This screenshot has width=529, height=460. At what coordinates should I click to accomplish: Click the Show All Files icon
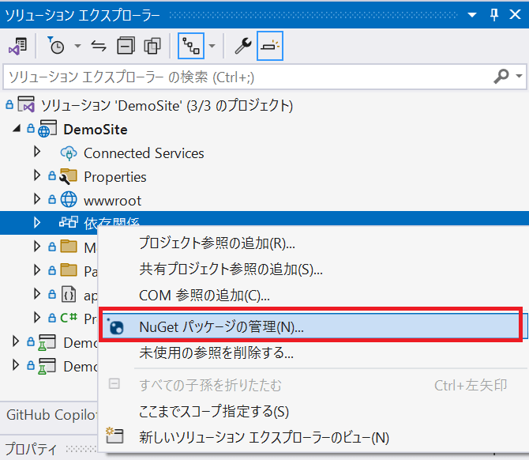(x=152, y=46)
